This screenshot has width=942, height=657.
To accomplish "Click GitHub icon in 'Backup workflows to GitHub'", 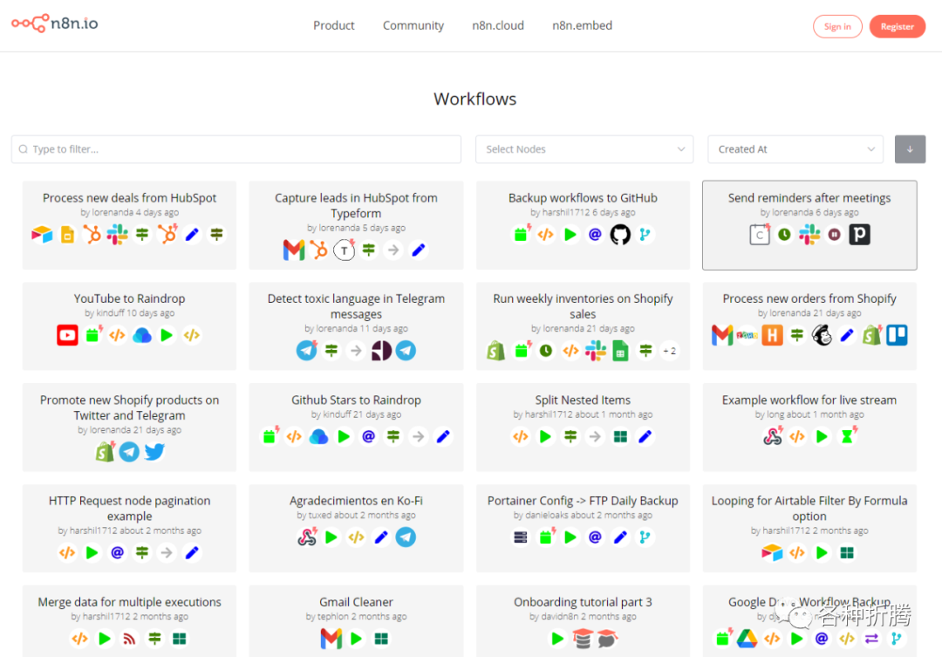I will pyautogui.click(x=620, y=235).
